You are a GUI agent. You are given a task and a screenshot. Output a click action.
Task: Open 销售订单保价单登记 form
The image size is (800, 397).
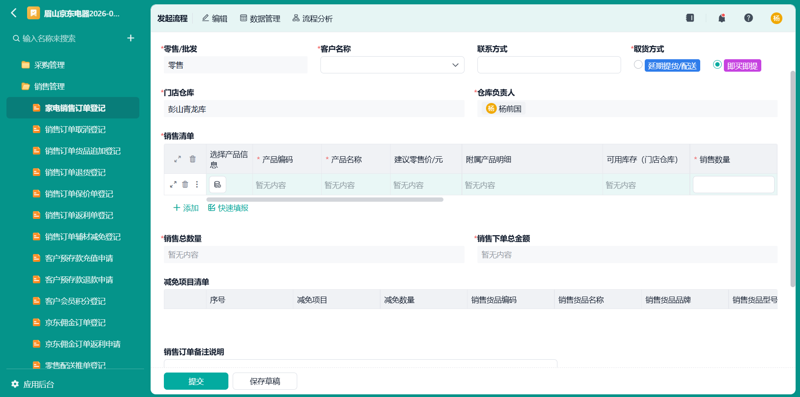(73, 194)
